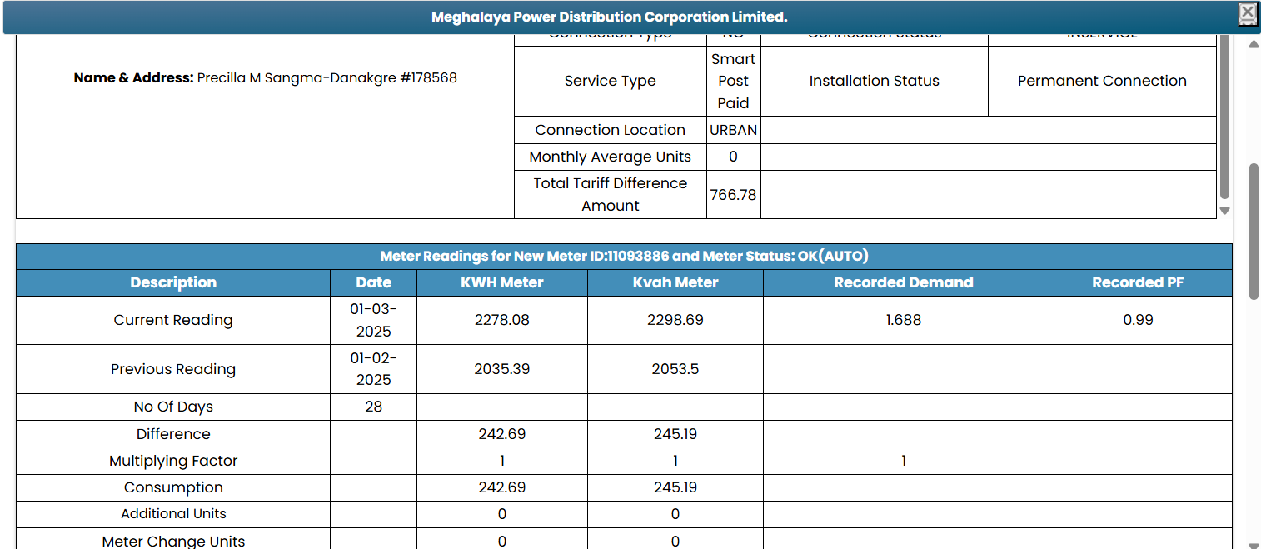This screenshot has height=549, width=1261.
Task: Click the Meter Change Units row label
Action: pos(173,541)
